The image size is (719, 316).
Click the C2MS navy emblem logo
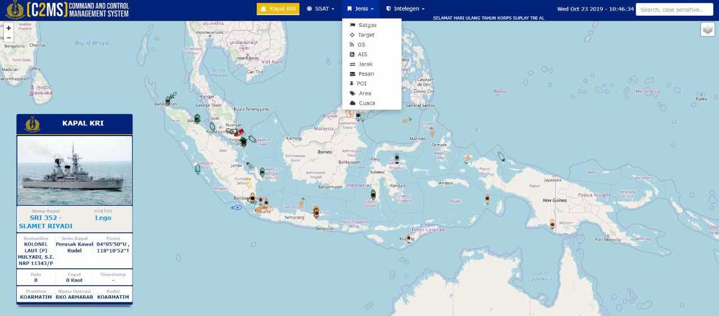[16, 9]
